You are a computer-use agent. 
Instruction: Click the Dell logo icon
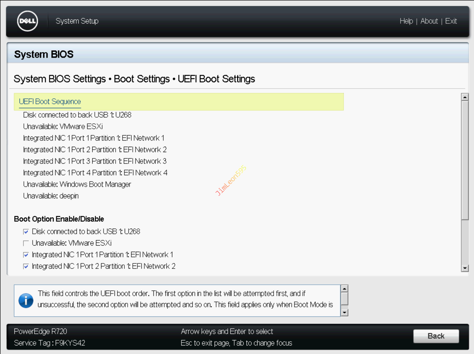coord(27,21)
